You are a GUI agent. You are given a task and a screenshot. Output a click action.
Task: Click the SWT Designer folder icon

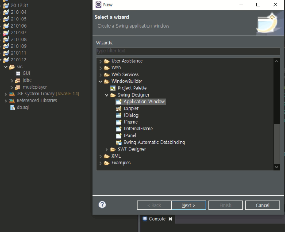(113, 149)
